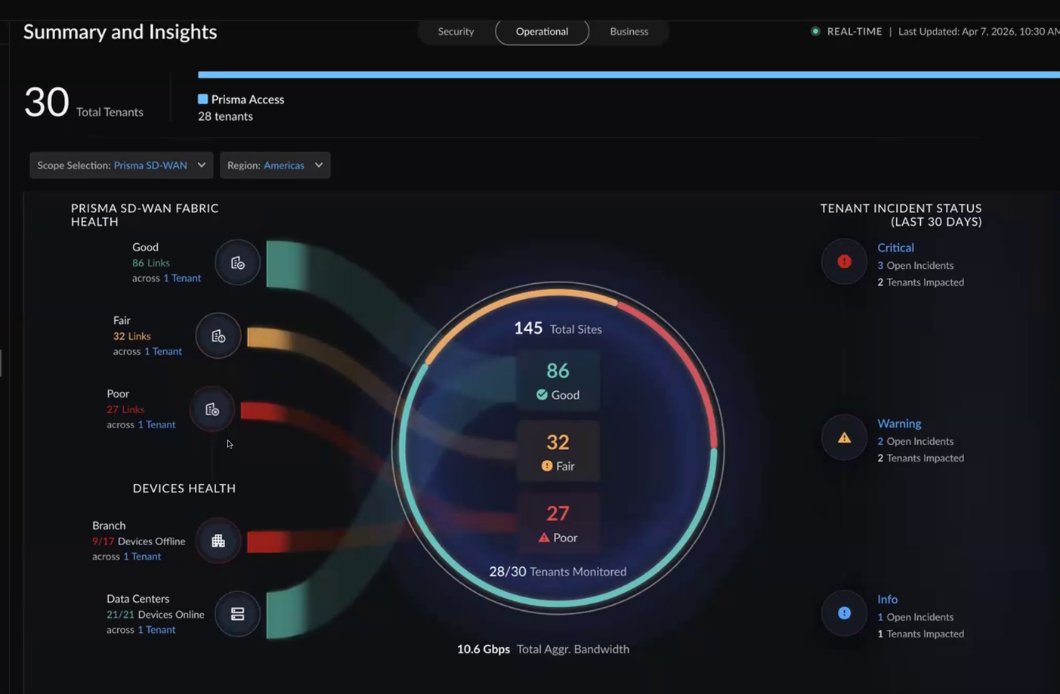
Task: Click the Branch devices building icon
Action: click(x=218, y=541)
